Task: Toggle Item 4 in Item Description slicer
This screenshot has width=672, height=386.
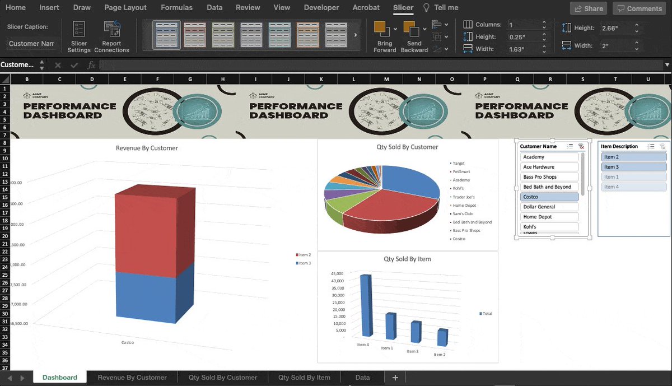Action: tap(634, 187)
